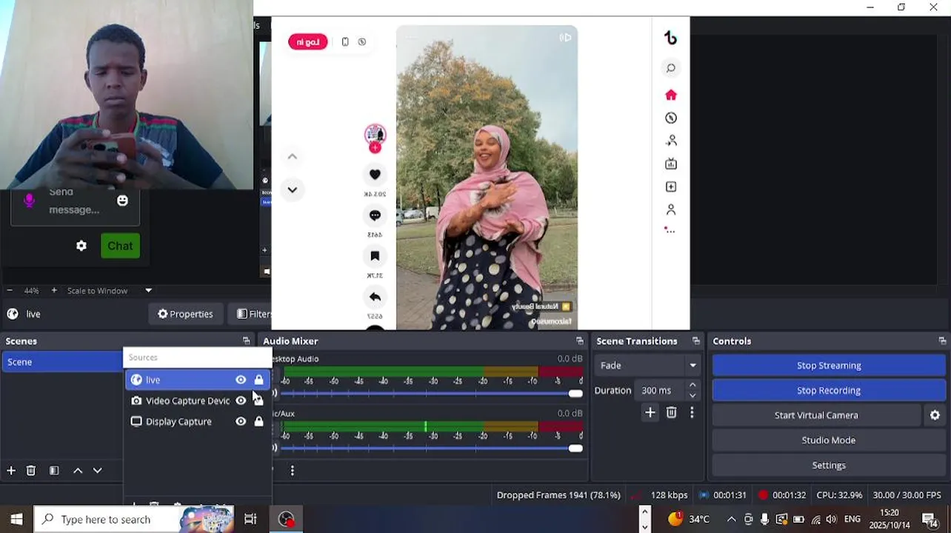Open chat settings gear next to Chat
Screen dimensions: 951x533
[81, 246]
